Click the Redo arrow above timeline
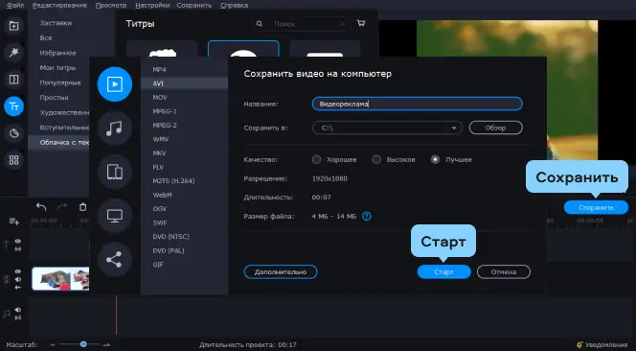Viewport: 636px width, 351px height. (62, 207)
